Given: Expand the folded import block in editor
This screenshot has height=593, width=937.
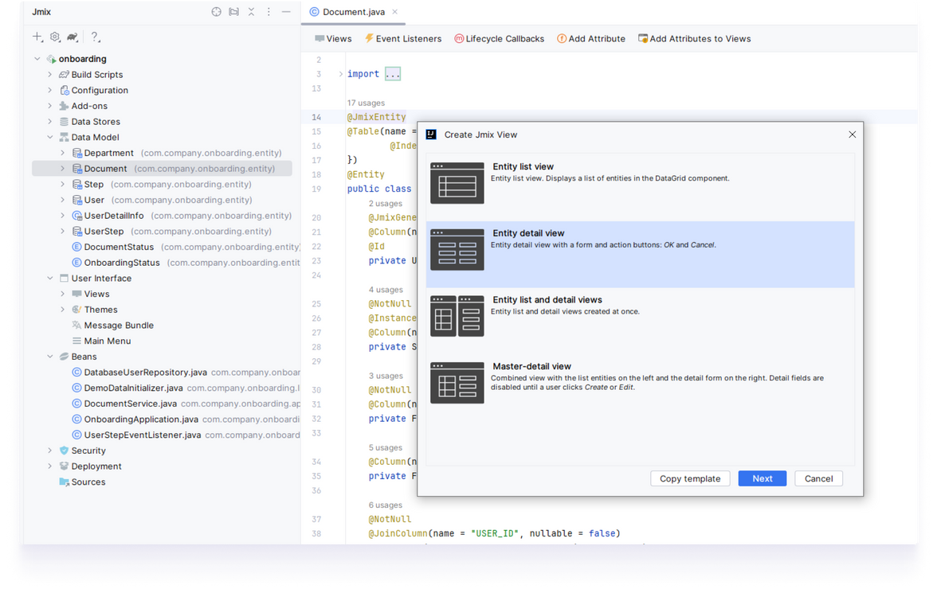Looking at the screenshot, I should (x=341, y=74).
